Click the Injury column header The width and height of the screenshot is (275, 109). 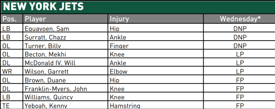point(119,19)
